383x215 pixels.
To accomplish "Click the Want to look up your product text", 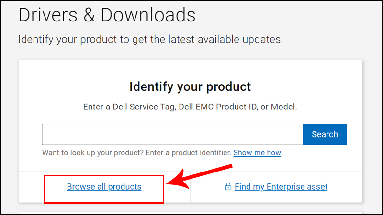I will [87, 153].
